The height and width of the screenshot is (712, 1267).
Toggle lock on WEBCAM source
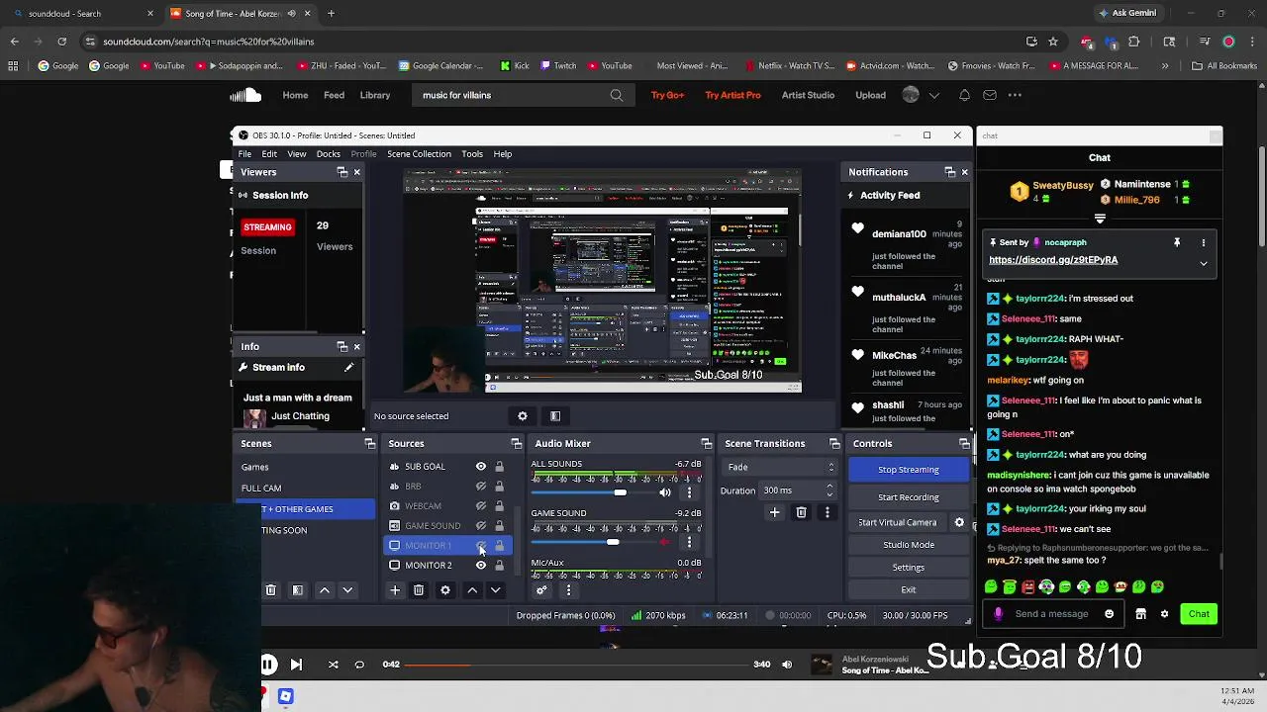[499, 506]
